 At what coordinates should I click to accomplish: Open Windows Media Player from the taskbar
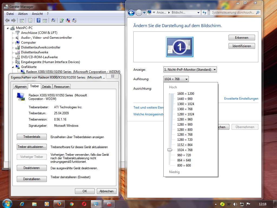pos(47,204)
